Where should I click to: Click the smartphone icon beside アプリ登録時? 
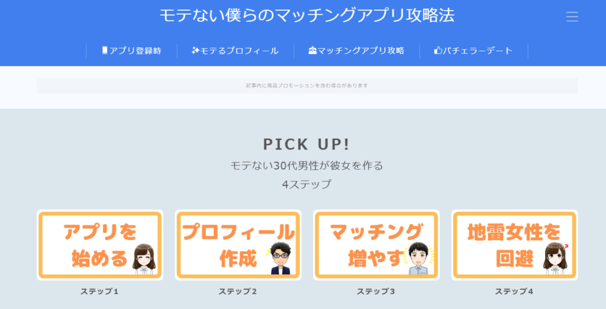tap(105, 51)
